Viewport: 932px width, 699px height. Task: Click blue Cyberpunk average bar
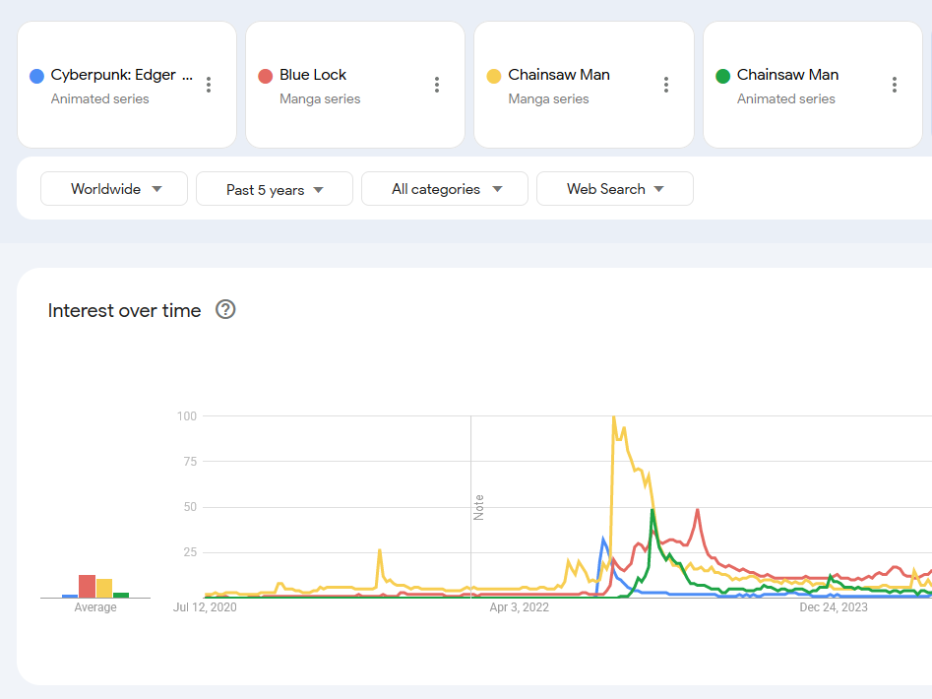pyautogui.click(x=70, y=596)
